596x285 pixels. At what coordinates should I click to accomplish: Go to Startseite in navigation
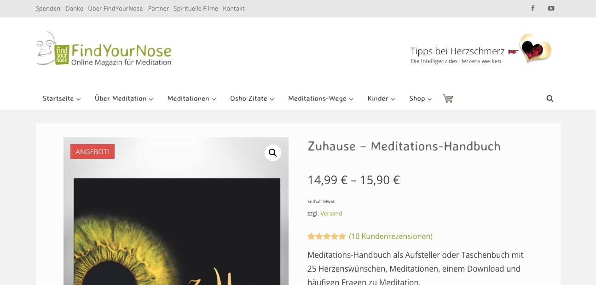62,99
